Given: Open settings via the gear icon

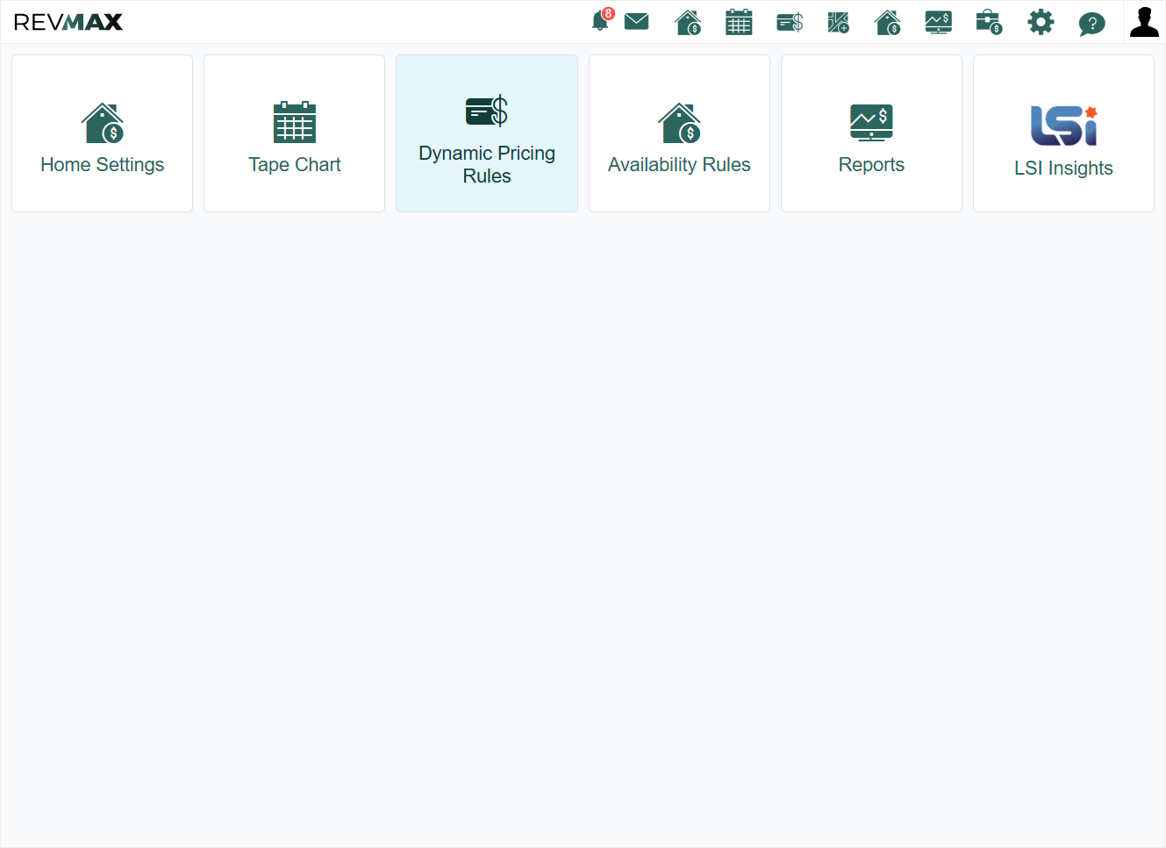Looking at the screenshot, I should pos(1041,22).
